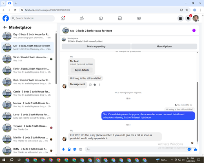Open Windows taskbar search

coord(11,160)
